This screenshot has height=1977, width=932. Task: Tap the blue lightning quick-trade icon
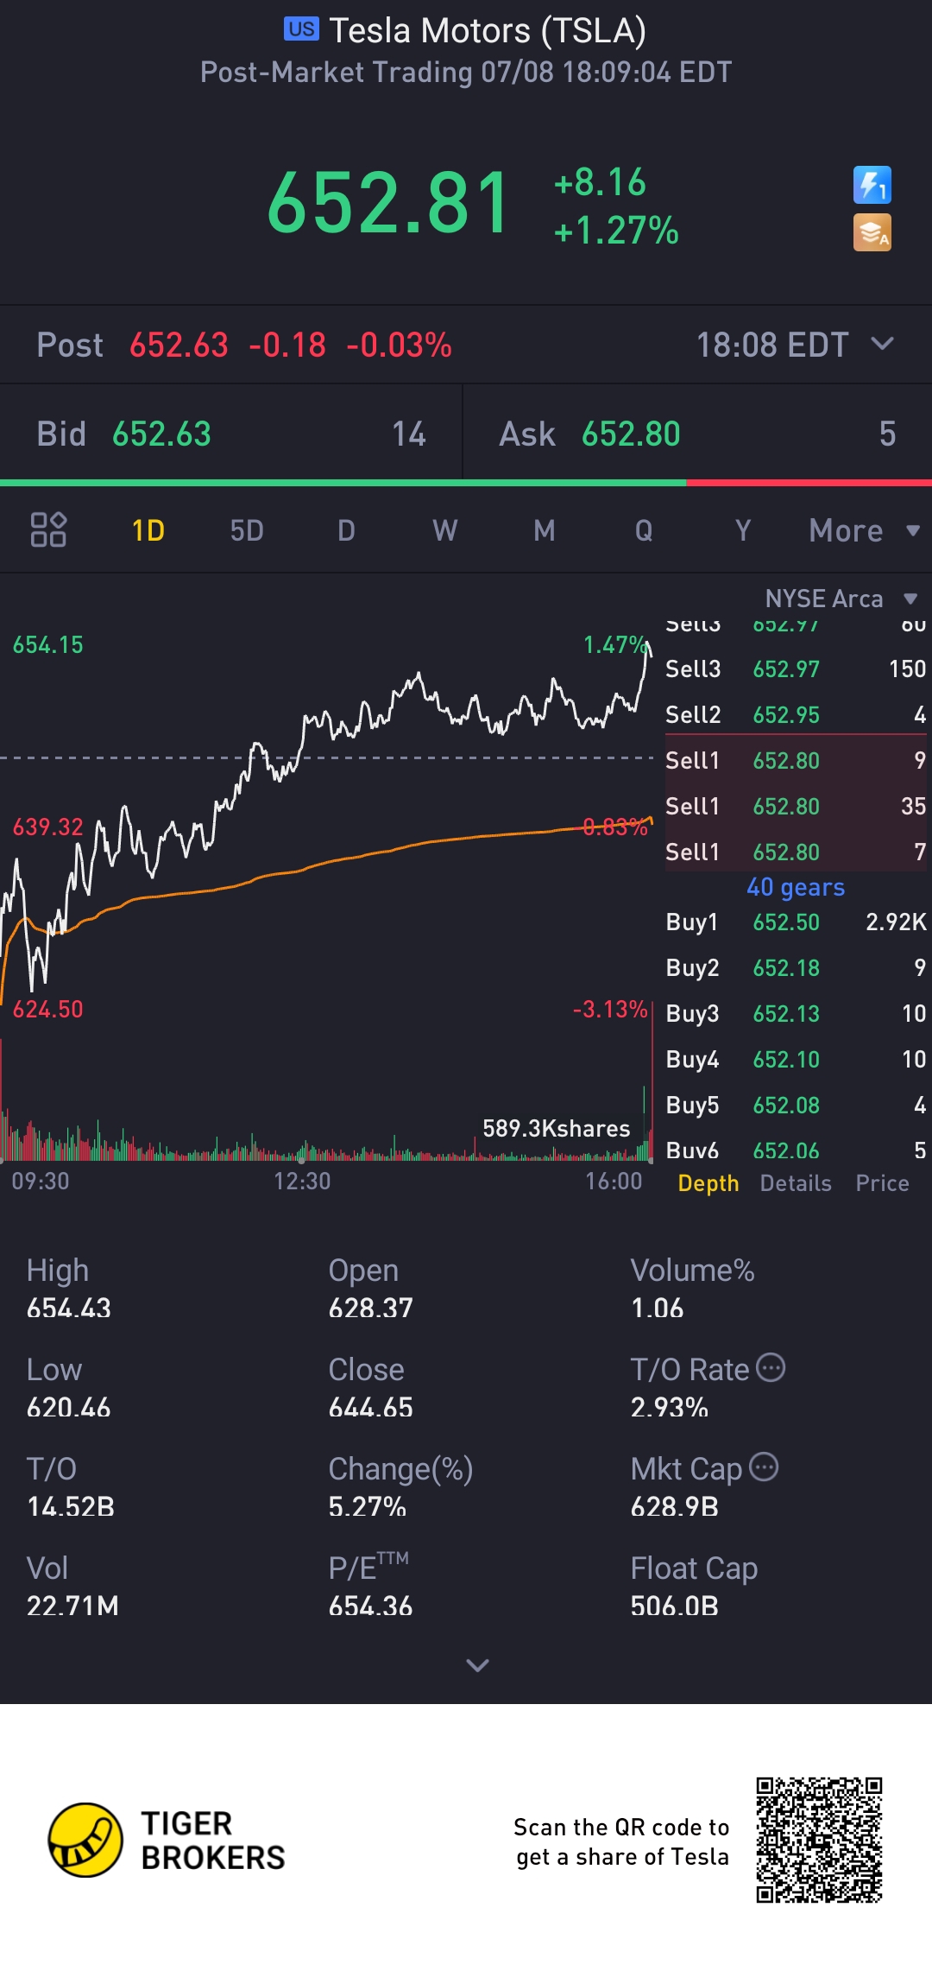point(872,185)
